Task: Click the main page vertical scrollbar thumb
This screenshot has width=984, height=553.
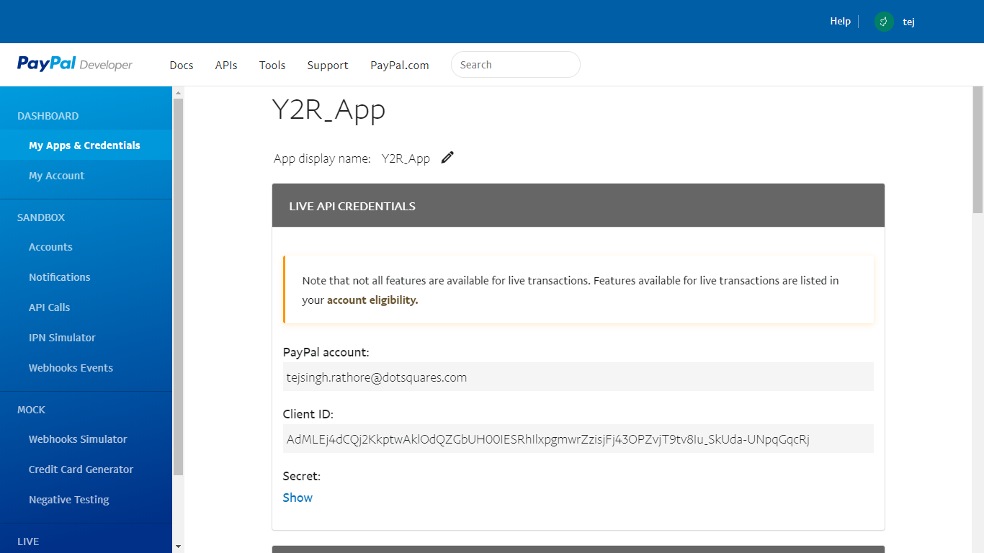Action: pyautogui.click(x=978, y=150)
